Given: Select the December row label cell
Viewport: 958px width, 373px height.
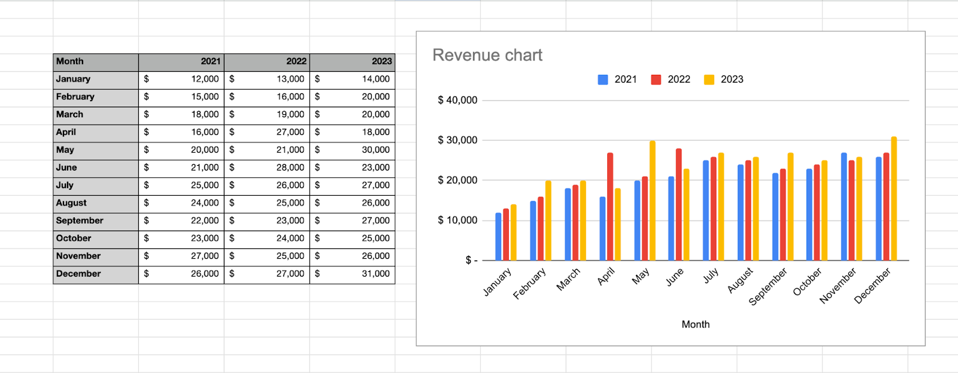Looking at the screenshot, I should tap(96, 274).
